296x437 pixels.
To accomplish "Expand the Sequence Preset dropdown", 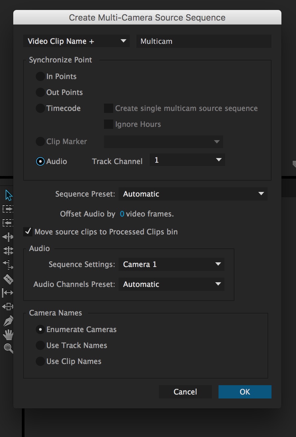I will (x=193, y=194).
